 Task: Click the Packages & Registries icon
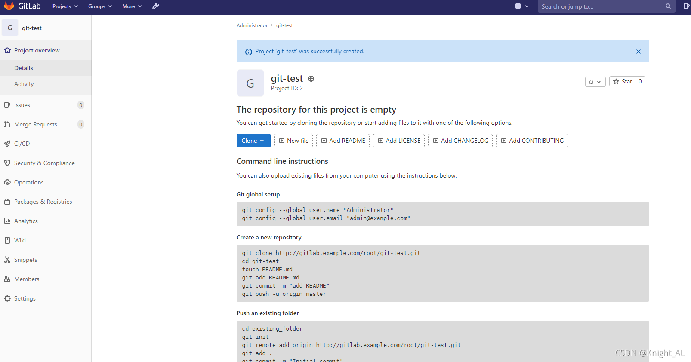tap(7, 202)
